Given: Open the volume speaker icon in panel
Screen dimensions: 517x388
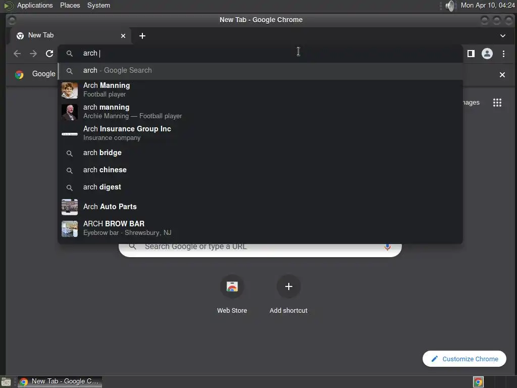Looking at the screenshot, I should (x=450, y=6).
